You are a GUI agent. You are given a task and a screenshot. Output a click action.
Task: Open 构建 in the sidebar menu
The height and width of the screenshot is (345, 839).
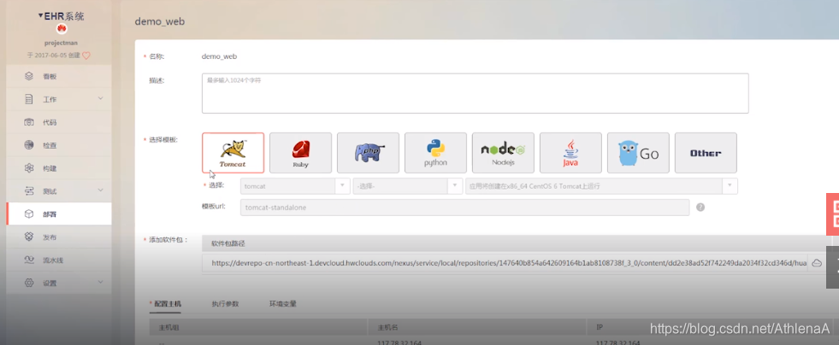(x=59, y=168)
